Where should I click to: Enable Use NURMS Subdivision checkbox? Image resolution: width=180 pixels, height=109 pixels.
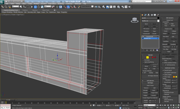pos(163,72)
